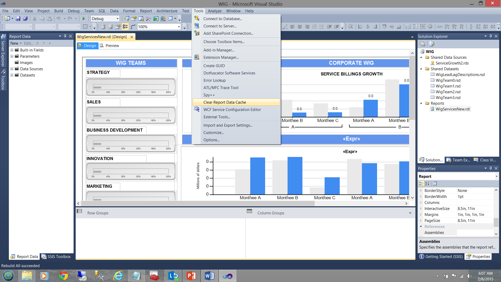
Task: Click the row groups icon in the grouping pane
Action: click(x=80, y=211)
